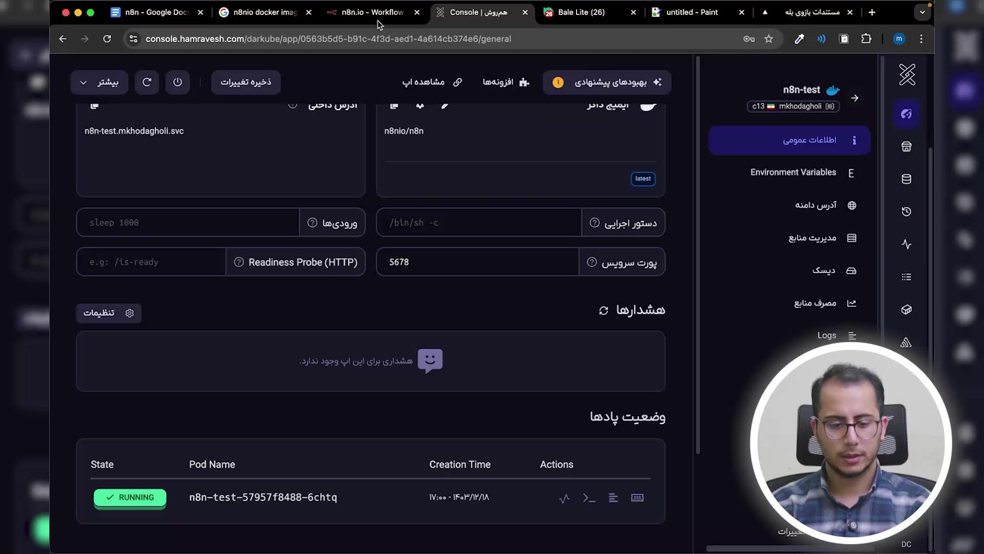
Task: Open the box package icon in rail
Action: [906, 309]
